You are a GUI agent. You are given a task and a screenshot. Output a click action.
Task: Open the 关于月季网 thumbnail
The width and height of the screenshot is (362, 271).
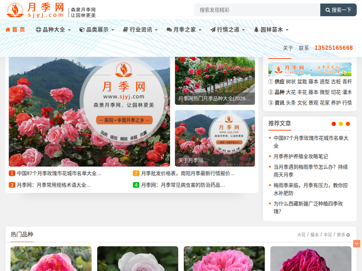pos(214,138)
